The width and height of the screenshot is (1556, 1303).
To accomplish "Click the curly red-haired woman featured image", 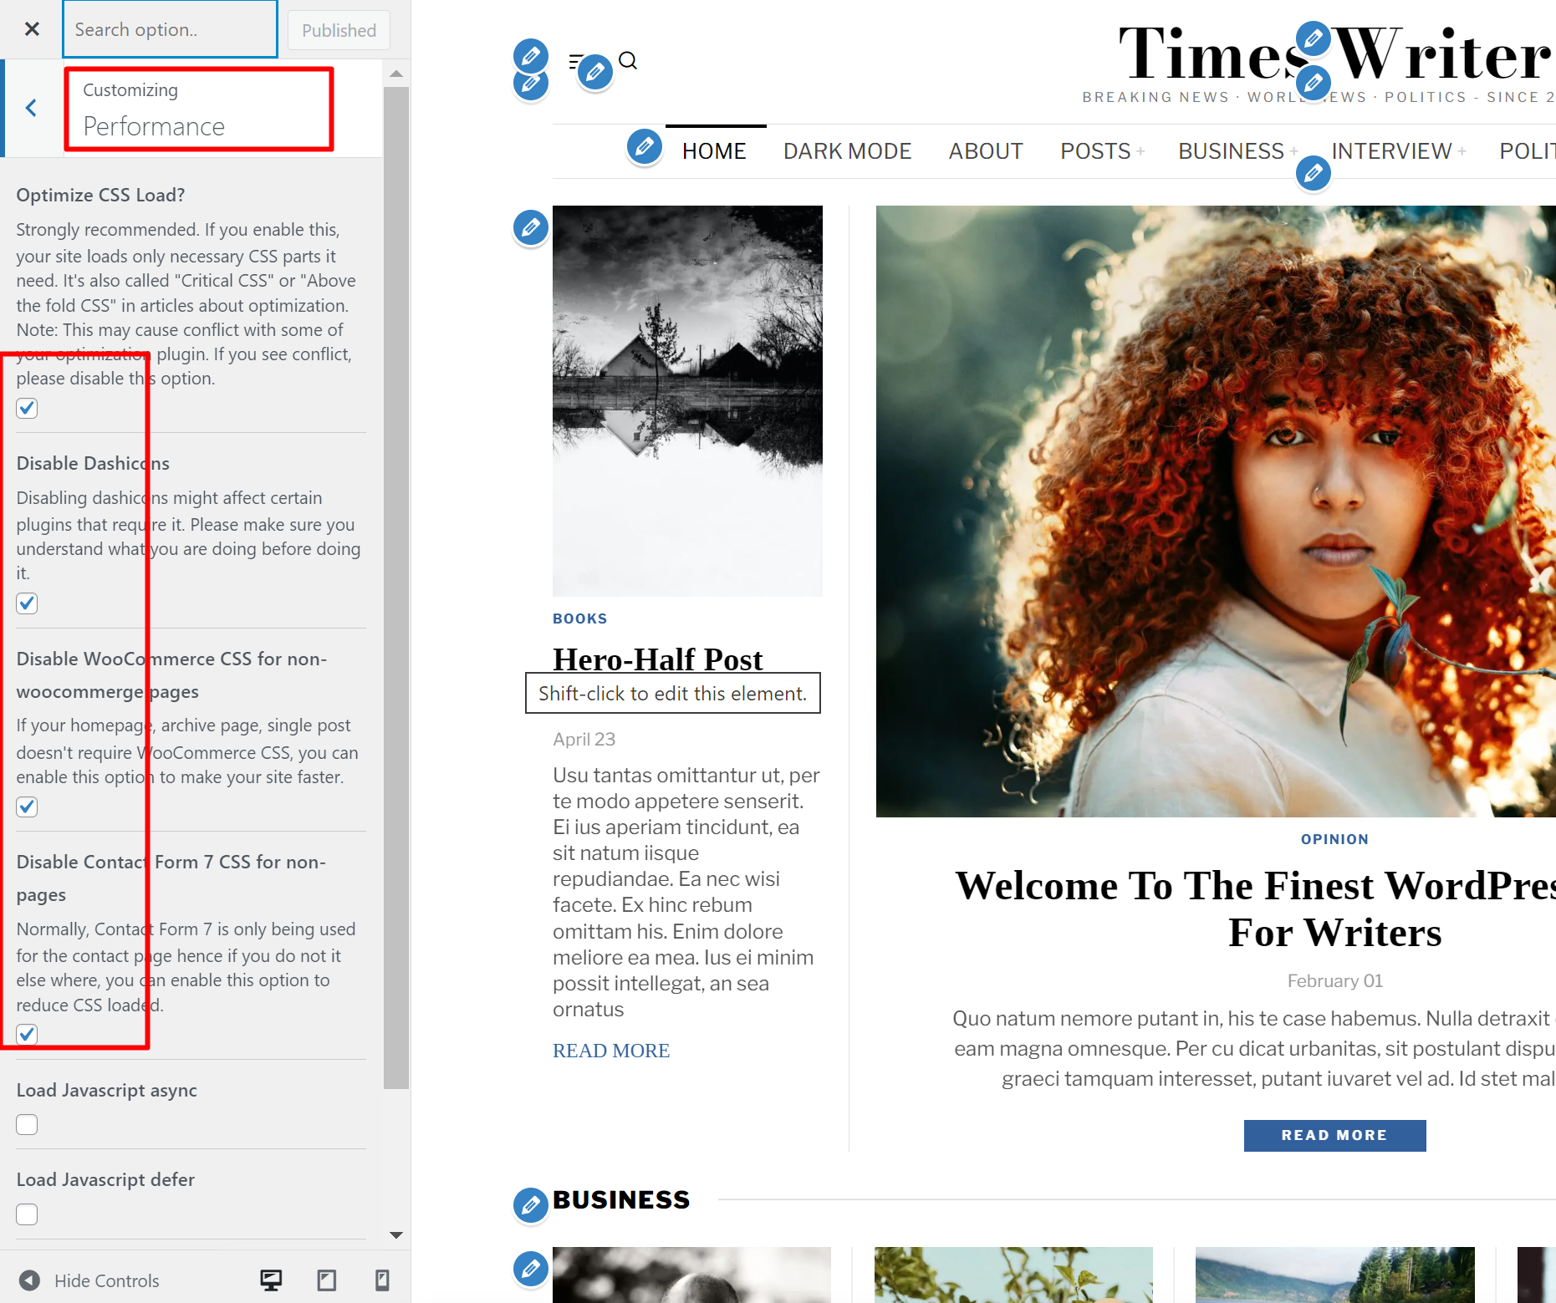I will tap(1216, 511).
